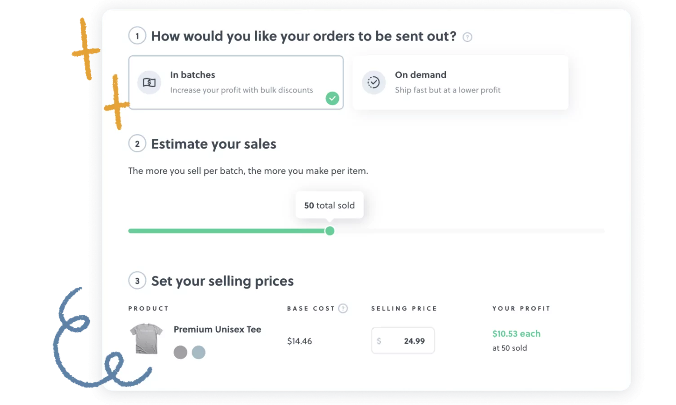The image size is (676, 405).
Task: Click the 50 total sold tooltip
Action: tap(329, 206)
